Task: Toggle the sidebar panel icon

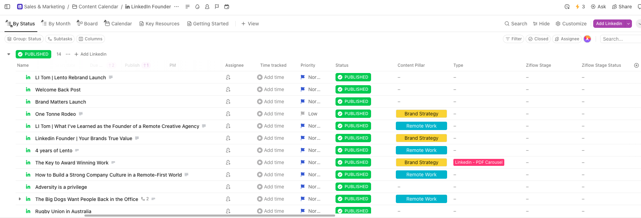Action: click(x=7, y=7)
